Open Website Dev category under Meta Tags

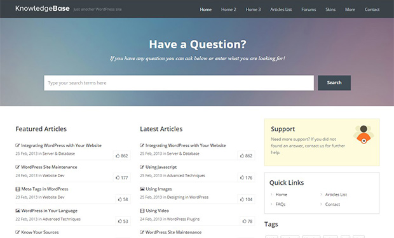click(53, 197)
